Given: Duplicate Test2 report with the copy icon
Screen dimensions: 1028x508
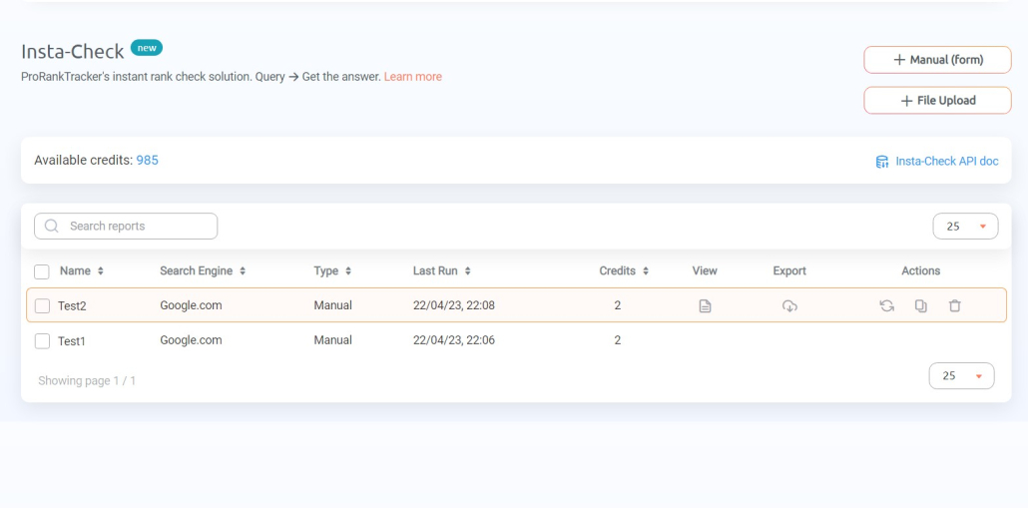Looking at the screenshot, I should point(921,305).
